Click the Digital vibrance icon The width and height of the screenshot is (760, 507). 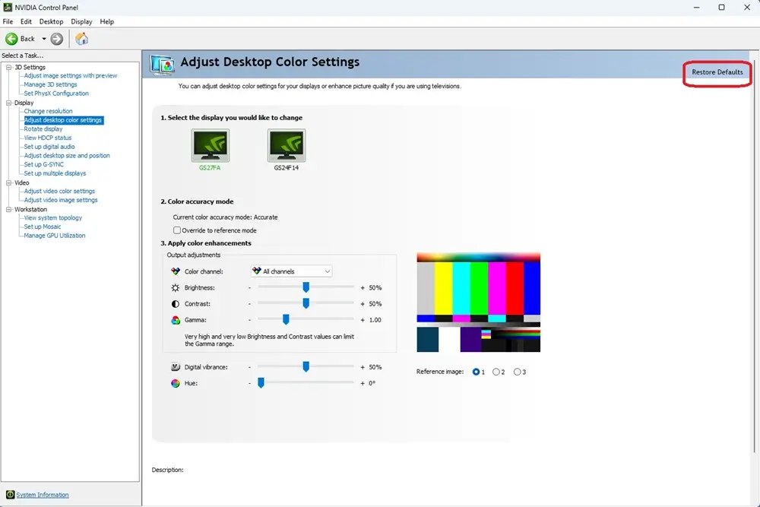pos(176,367)
